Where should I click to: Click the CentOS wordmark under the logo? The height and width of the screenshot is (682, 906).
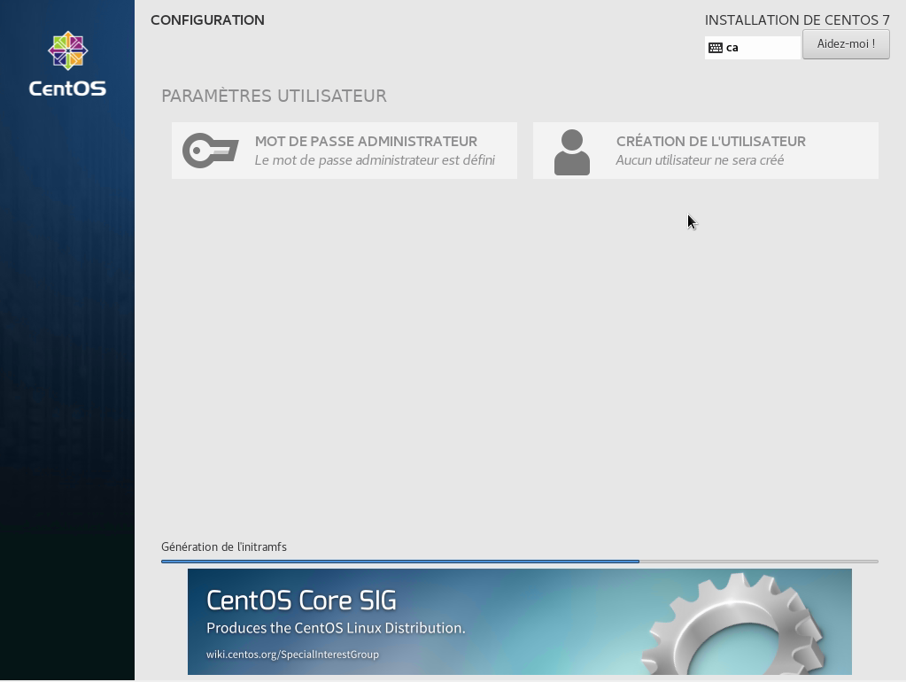(x=67, y=89)
